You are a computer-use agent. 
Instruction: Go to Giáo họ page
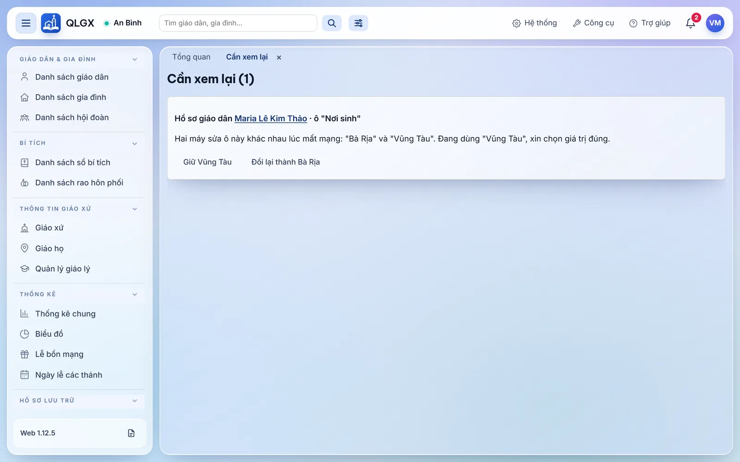tap(79, 249)
